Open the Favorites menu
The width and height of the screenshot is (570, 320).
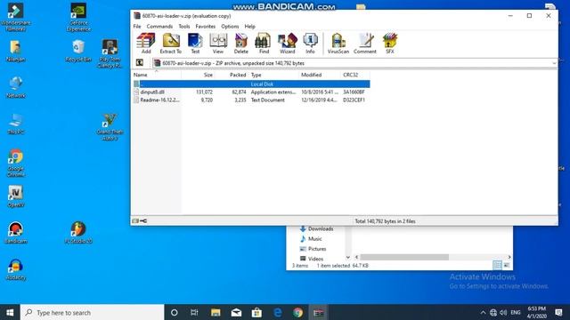pyautogui.click(x=206, y=27)
